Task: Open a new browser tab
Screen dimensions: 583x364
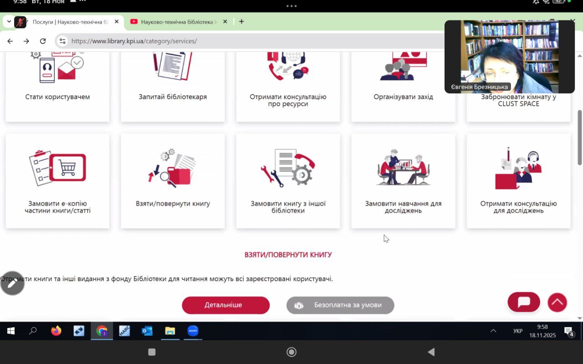Action: click(241, 21)
